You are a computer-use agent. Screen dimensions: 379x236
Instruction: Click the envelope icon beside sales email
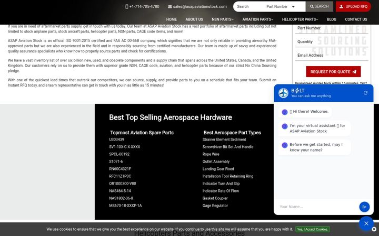170,6
